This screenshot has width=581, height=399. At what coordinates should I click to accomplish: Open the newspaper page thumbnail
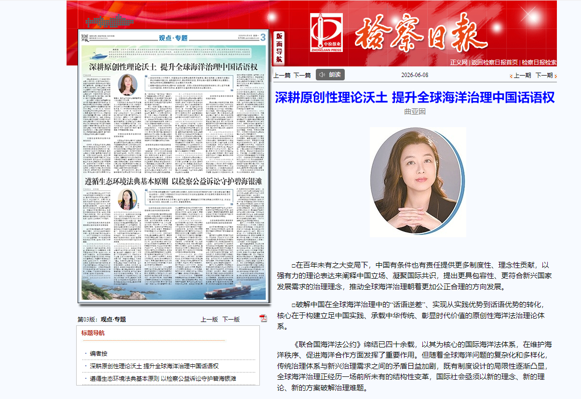173,166
